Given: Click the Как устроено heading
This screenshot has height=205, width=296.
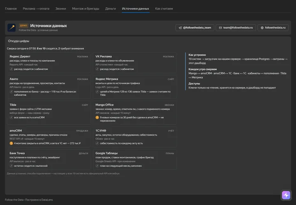Looking at the screenshot, I should tap(197, 55).
